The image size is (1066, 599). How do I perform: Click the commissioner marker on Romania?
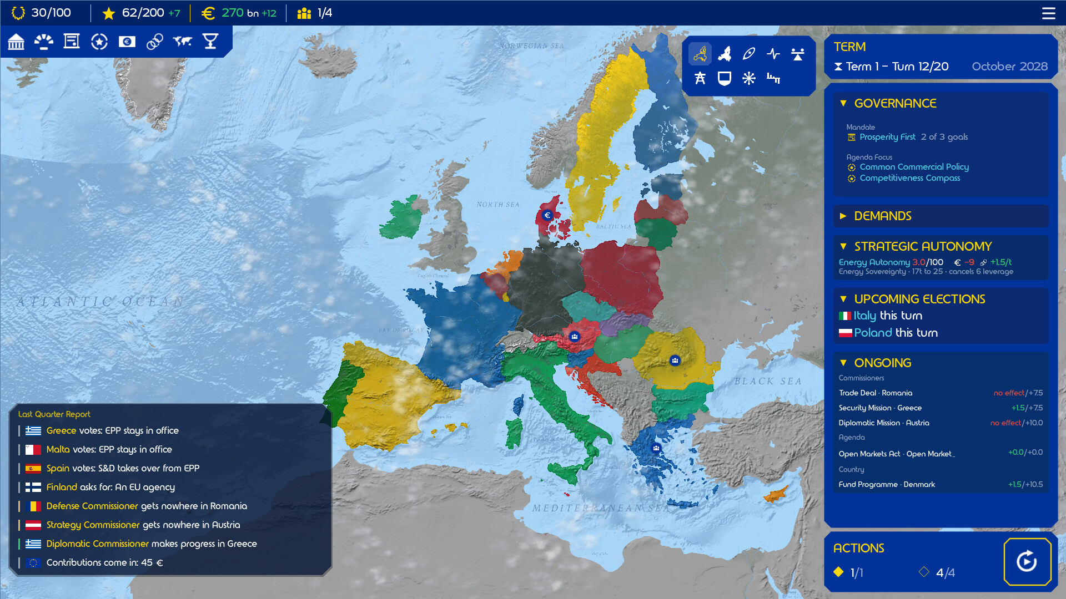coord(675,361)
